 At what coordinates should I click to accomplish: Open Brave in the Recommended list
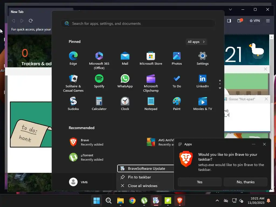click(x=86, y=142)
